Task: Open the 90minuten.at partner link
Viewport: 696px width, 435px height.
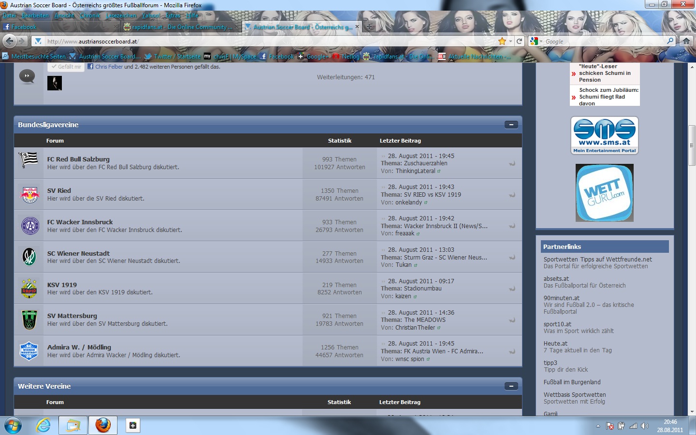Action: 561,298
